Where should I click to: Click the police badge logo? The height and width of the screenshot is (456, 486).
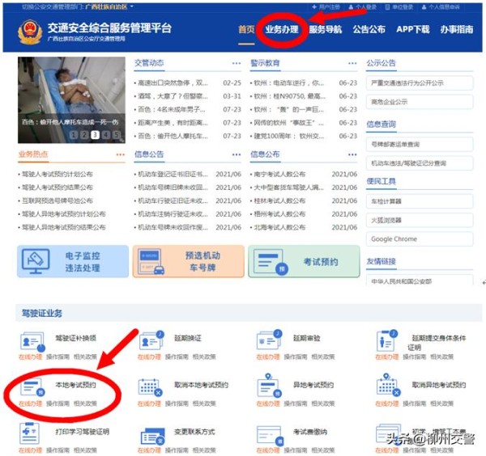[x=30, y=32]
